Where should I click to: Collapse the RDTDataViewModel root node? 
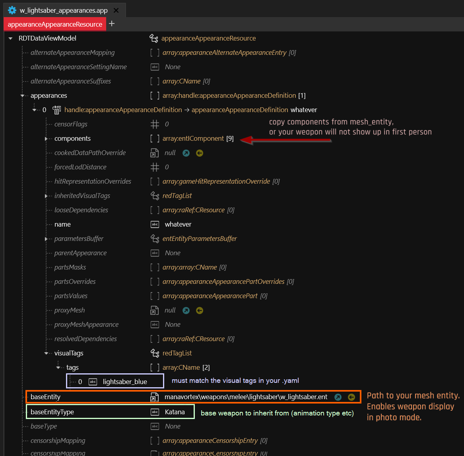(x=10, y=39)
